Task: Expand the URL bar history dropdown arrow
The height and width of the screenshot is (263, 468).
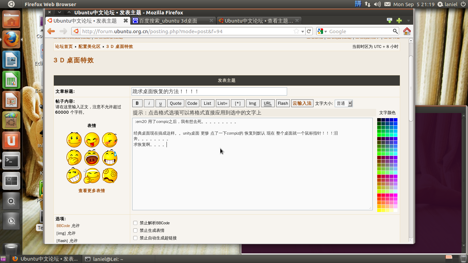Action: coord(303,31)
